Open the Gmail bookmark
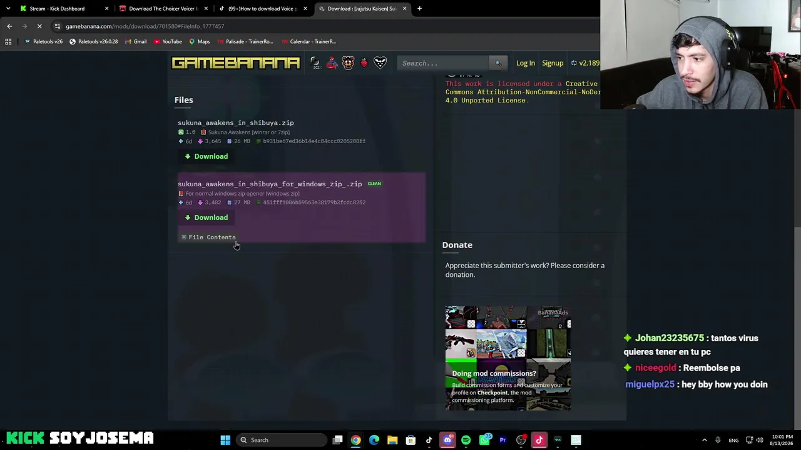Viewport: 801px width, 450px height. point(135,42)
